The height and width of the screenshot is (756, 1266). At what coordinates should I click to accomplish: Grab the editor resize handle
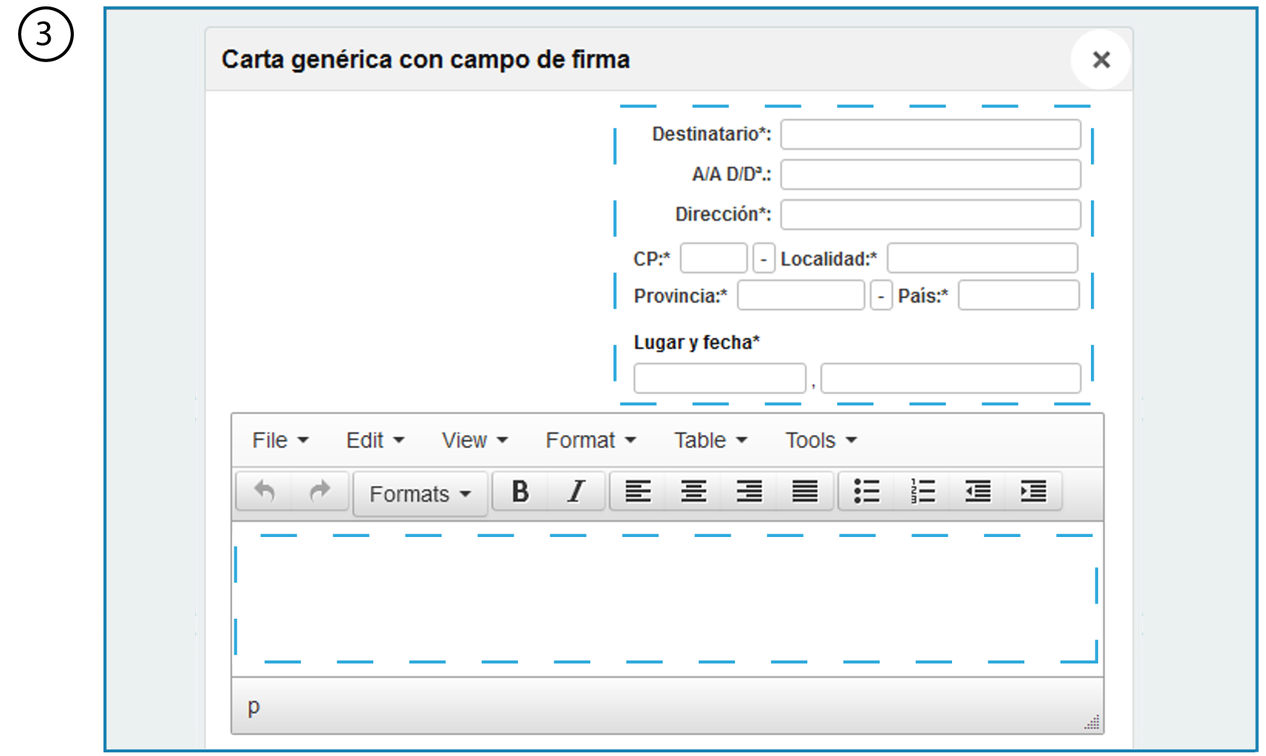point(1092,722)
